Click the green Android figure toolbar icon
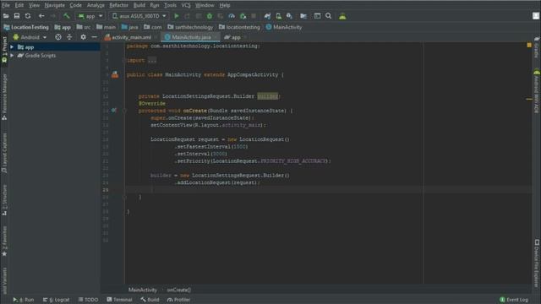Screen dimensions: 541x304 [x=342, y=16]
